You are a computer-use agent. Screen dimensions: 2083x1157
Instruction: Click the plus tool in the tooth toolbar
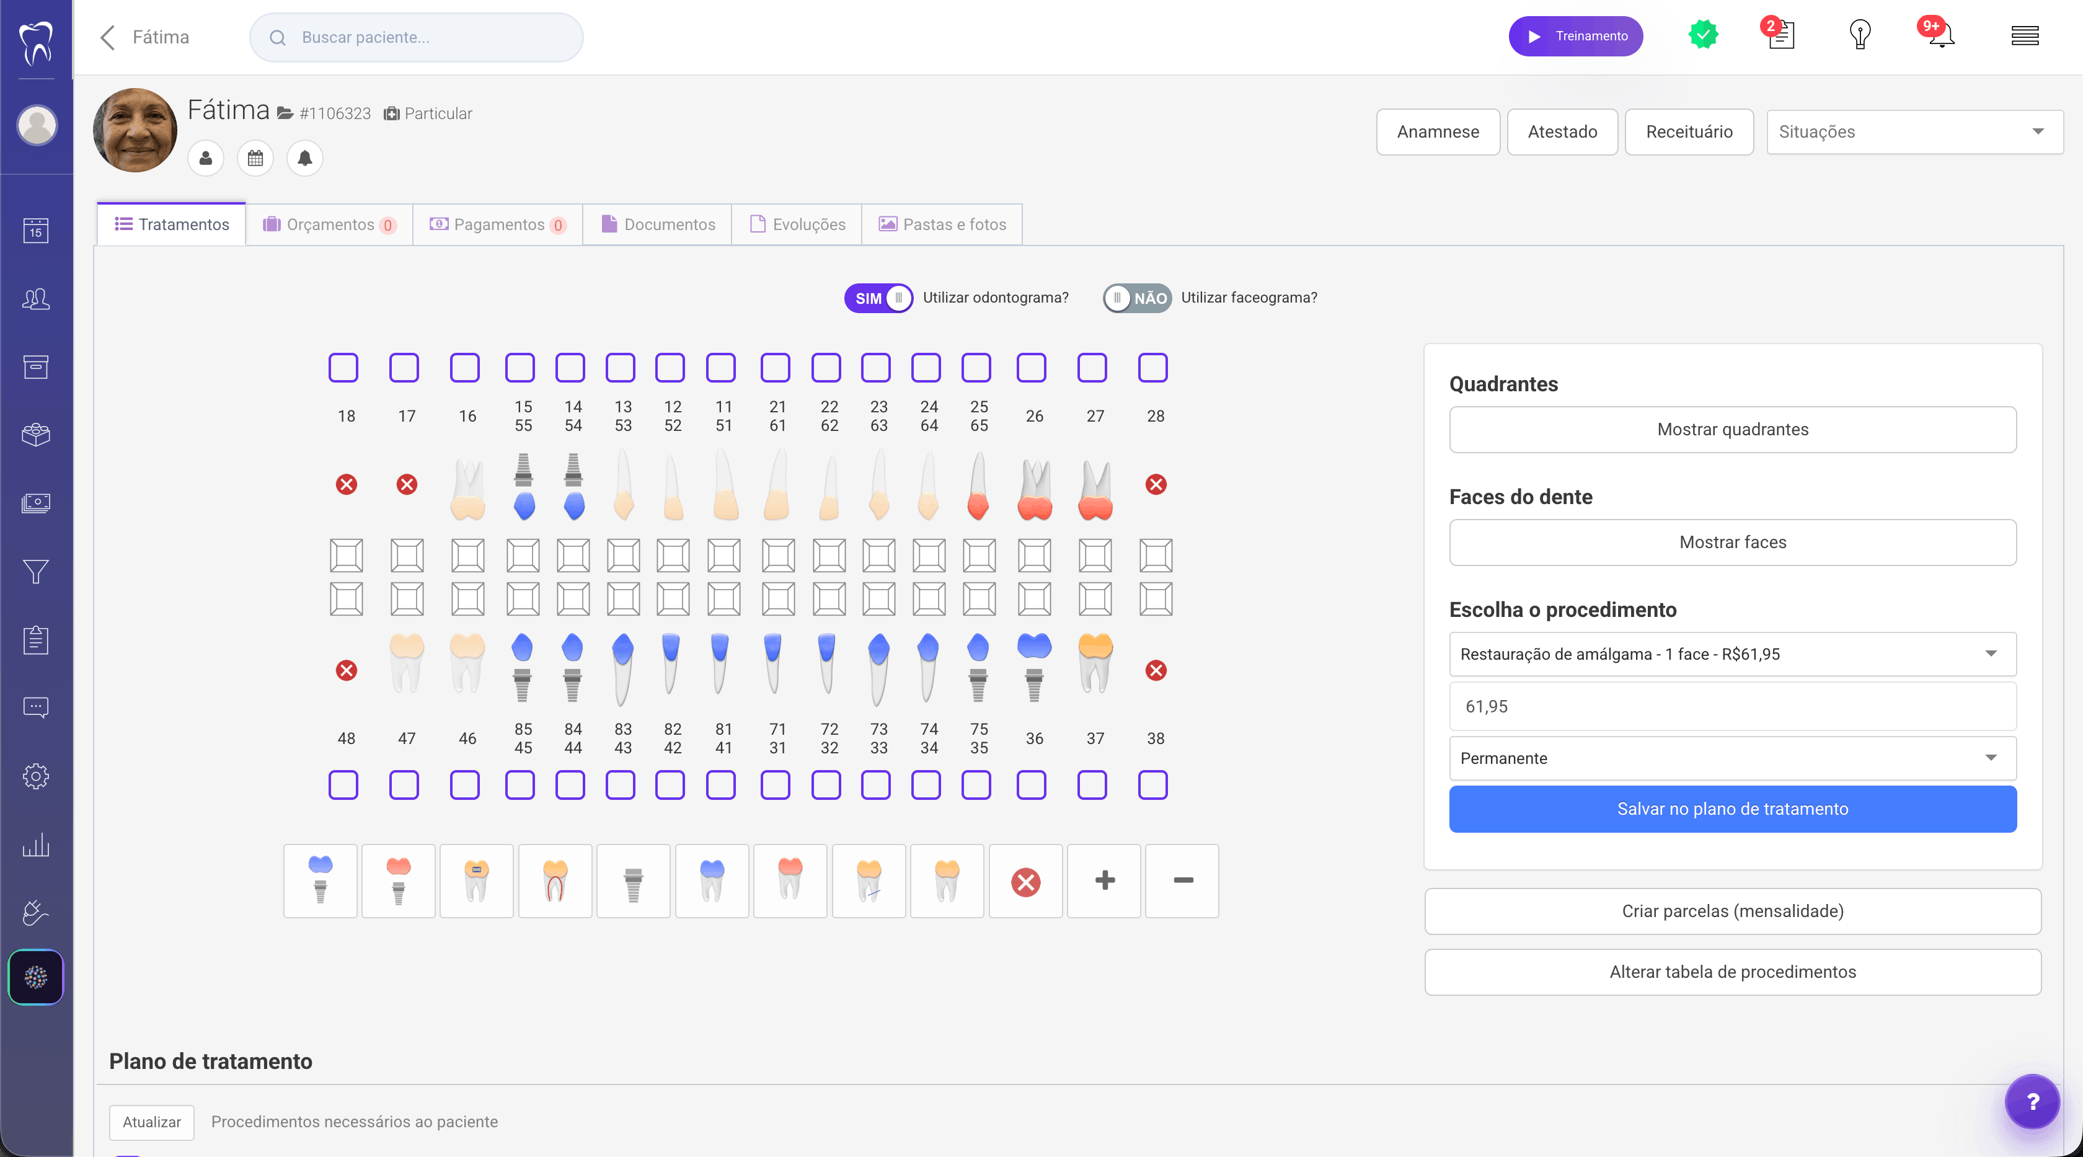[1103, 881]
